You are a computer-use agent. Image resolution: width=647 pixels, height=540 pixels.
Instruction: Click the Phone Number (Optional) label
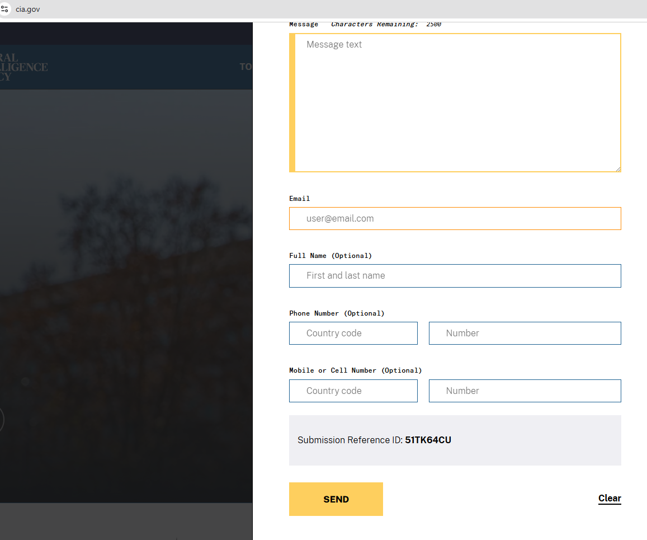tap(337, 313)
